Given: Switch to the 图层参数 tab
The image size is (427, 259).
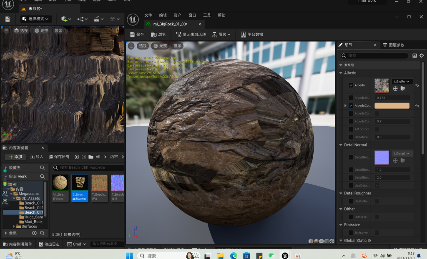Looking at the screenshot, I should [394, 45].
